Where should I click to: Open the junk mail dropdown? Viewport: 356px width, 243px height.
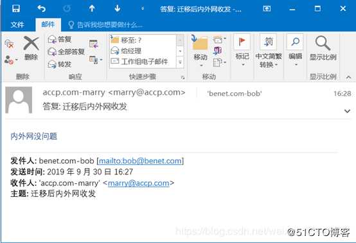[x=11, y=60]
